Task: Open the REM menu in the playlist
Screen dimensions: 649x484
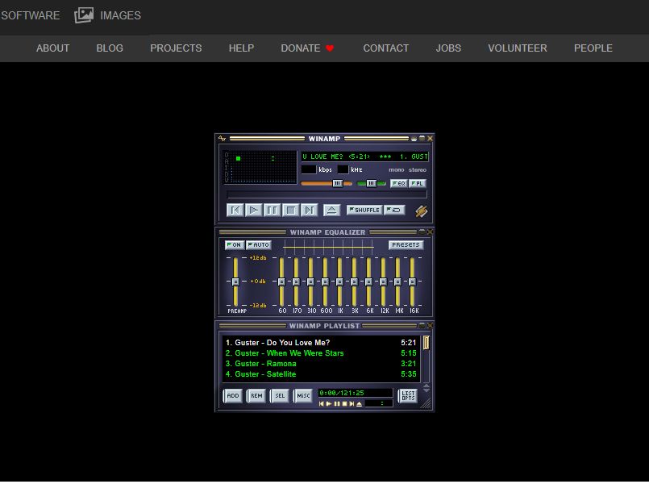Action: coord(256,396)
